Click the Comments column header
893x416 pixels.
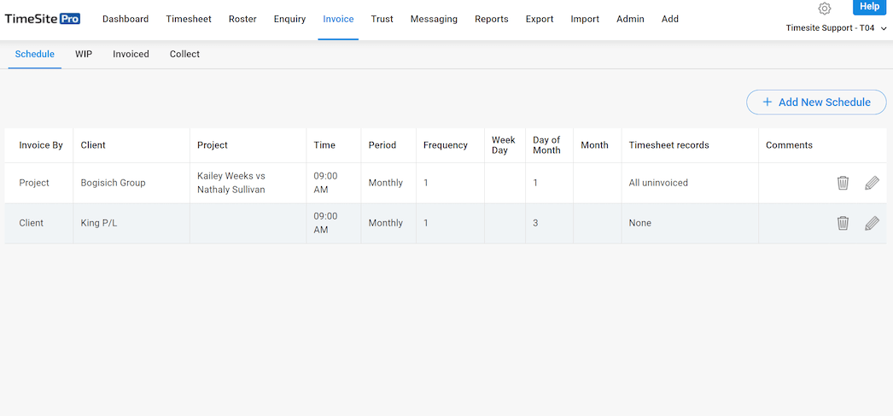(789, 145)
